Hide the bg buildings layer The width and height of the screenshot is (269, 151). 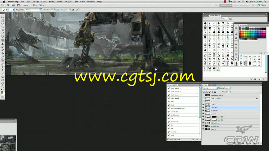pyautogui.click(x=203, y=126)
